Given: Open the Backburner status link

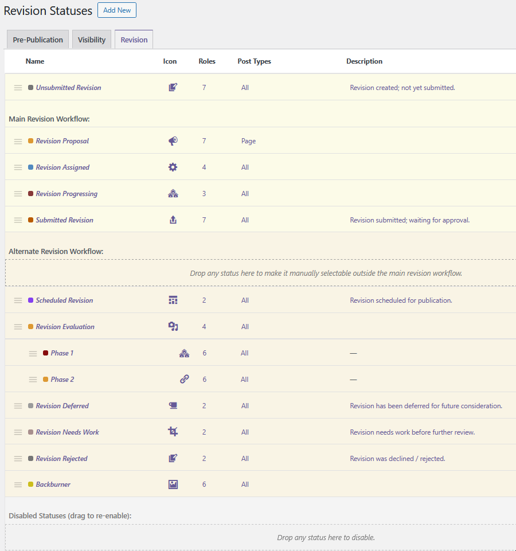Looking at the screenshot, I should tap(53, 484).
